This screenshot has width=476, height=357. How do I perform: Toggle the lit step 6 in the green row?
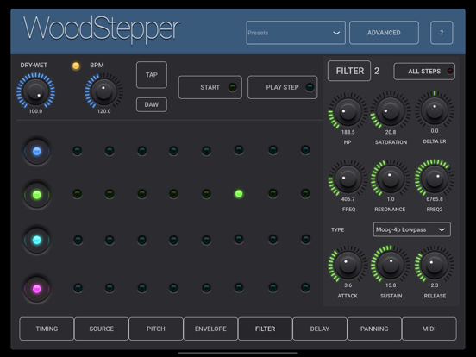(239, 194)
